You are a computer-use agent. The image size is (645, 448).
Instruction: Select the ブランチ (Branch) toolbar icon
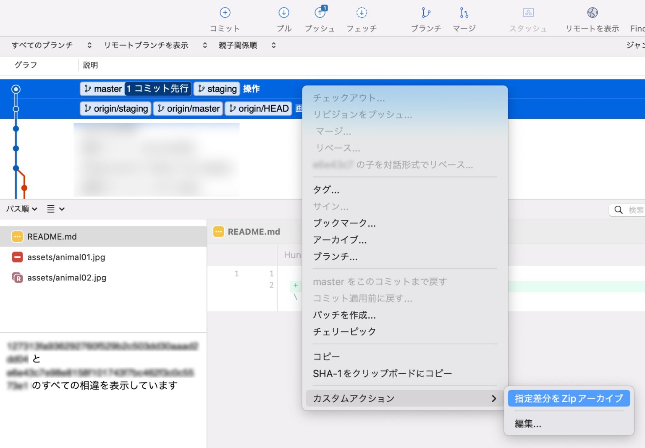[x=426, y=18]
